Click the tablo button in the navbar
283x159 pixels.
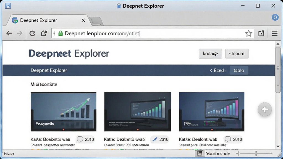pos(239,70)
